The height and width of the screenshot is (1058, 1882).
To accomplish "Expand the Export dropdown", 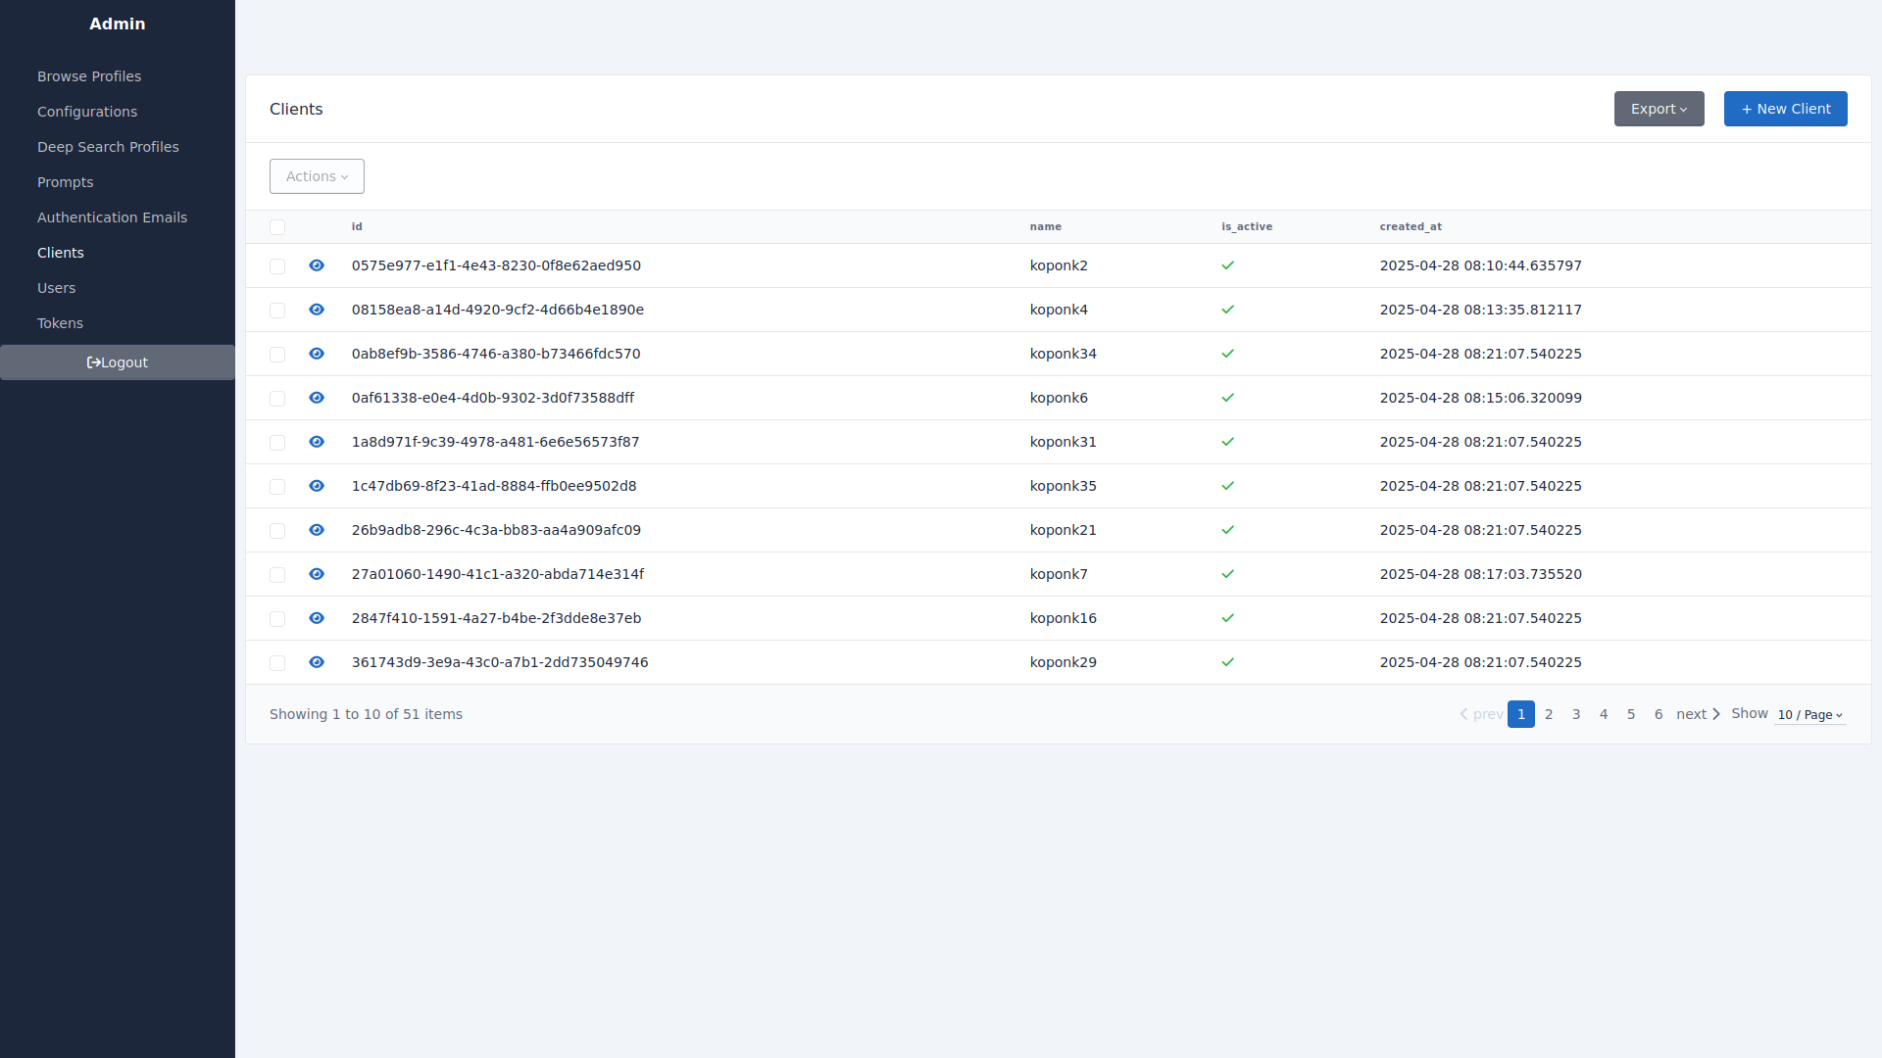I will point(1659,109).
